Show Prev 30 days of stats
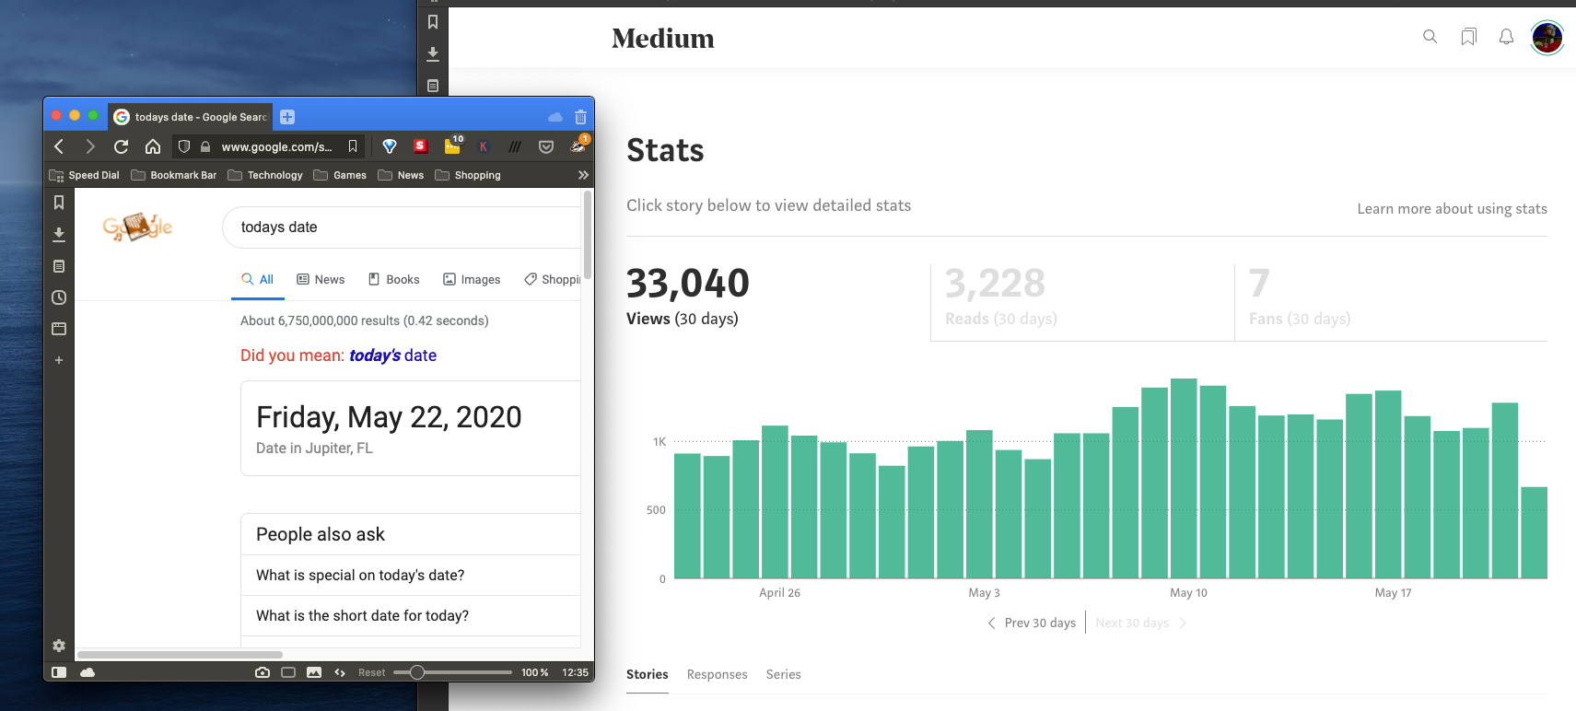 (x=1032, y=624)
